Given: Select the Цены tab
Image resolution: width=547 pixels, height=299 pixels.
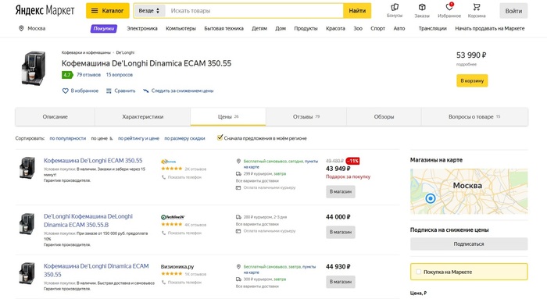Looking at the screenshot, I should pos(228,117).
